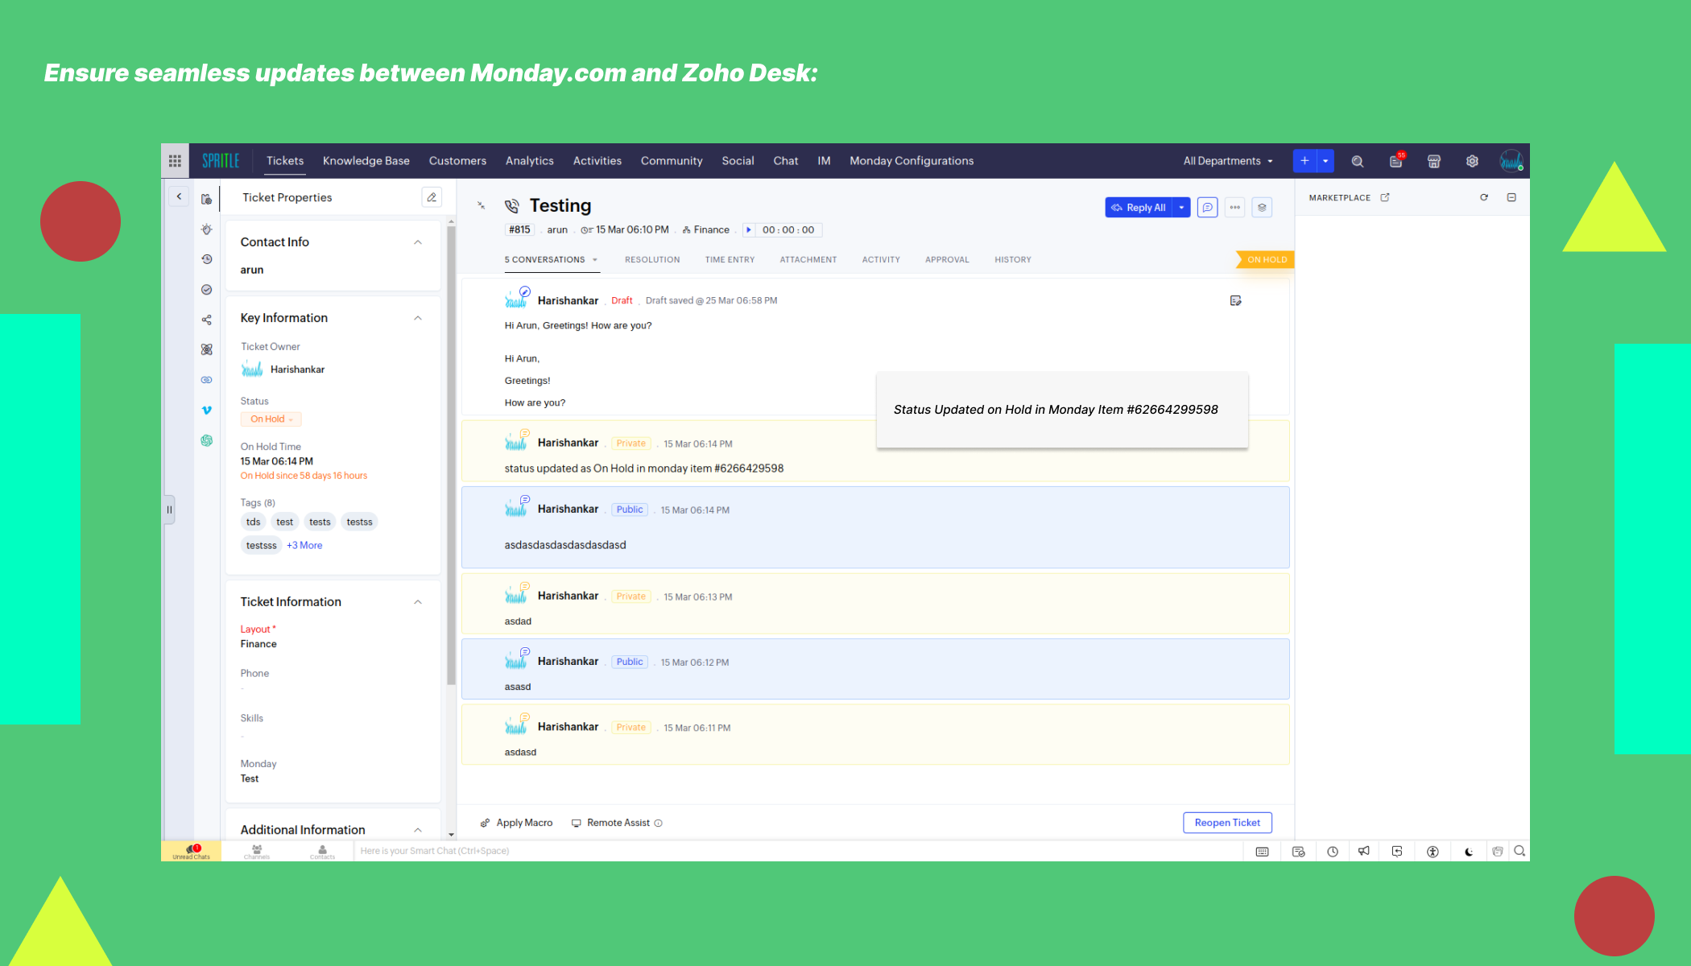The width and height of the screenshot is (1691, 966).
Task: Click the edit pencil in Ticket Properties
Action: pyautogui.click(x=432, y=197)
